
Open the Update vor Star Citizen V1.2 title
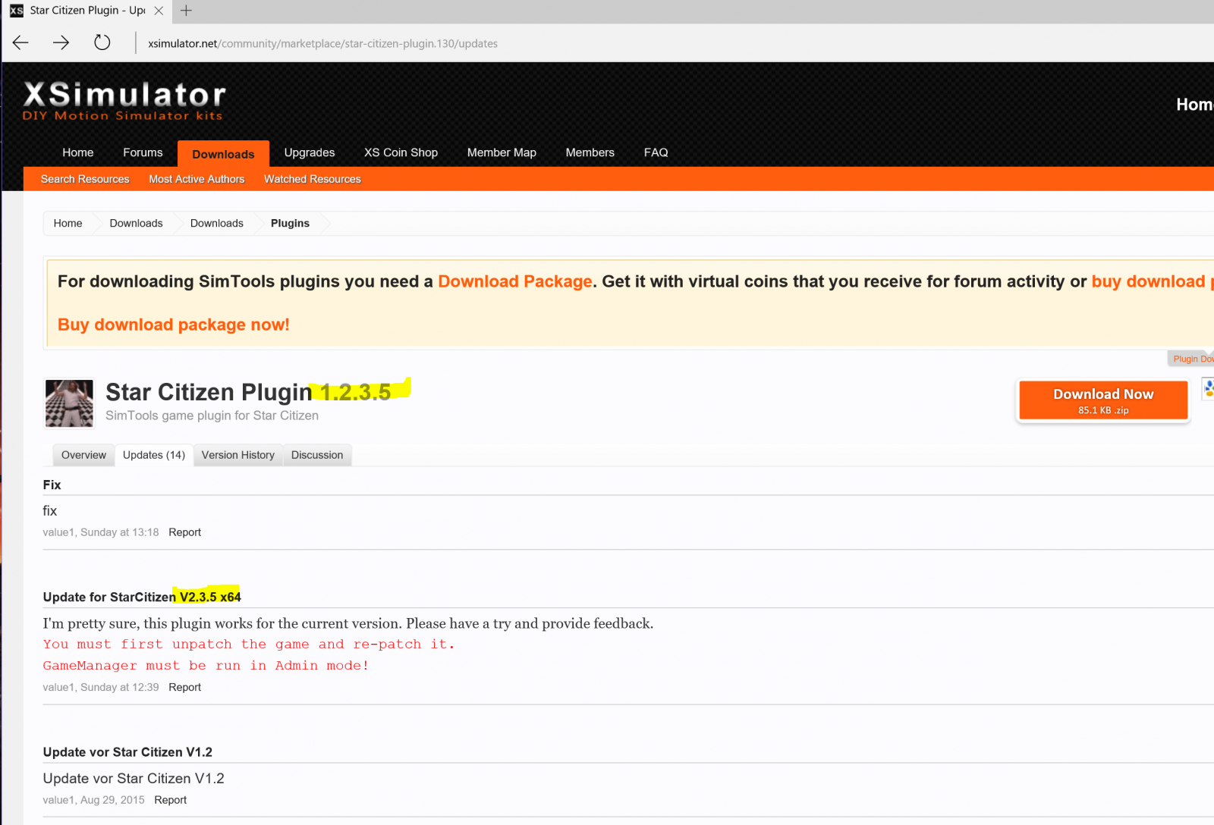coord(127,752)
